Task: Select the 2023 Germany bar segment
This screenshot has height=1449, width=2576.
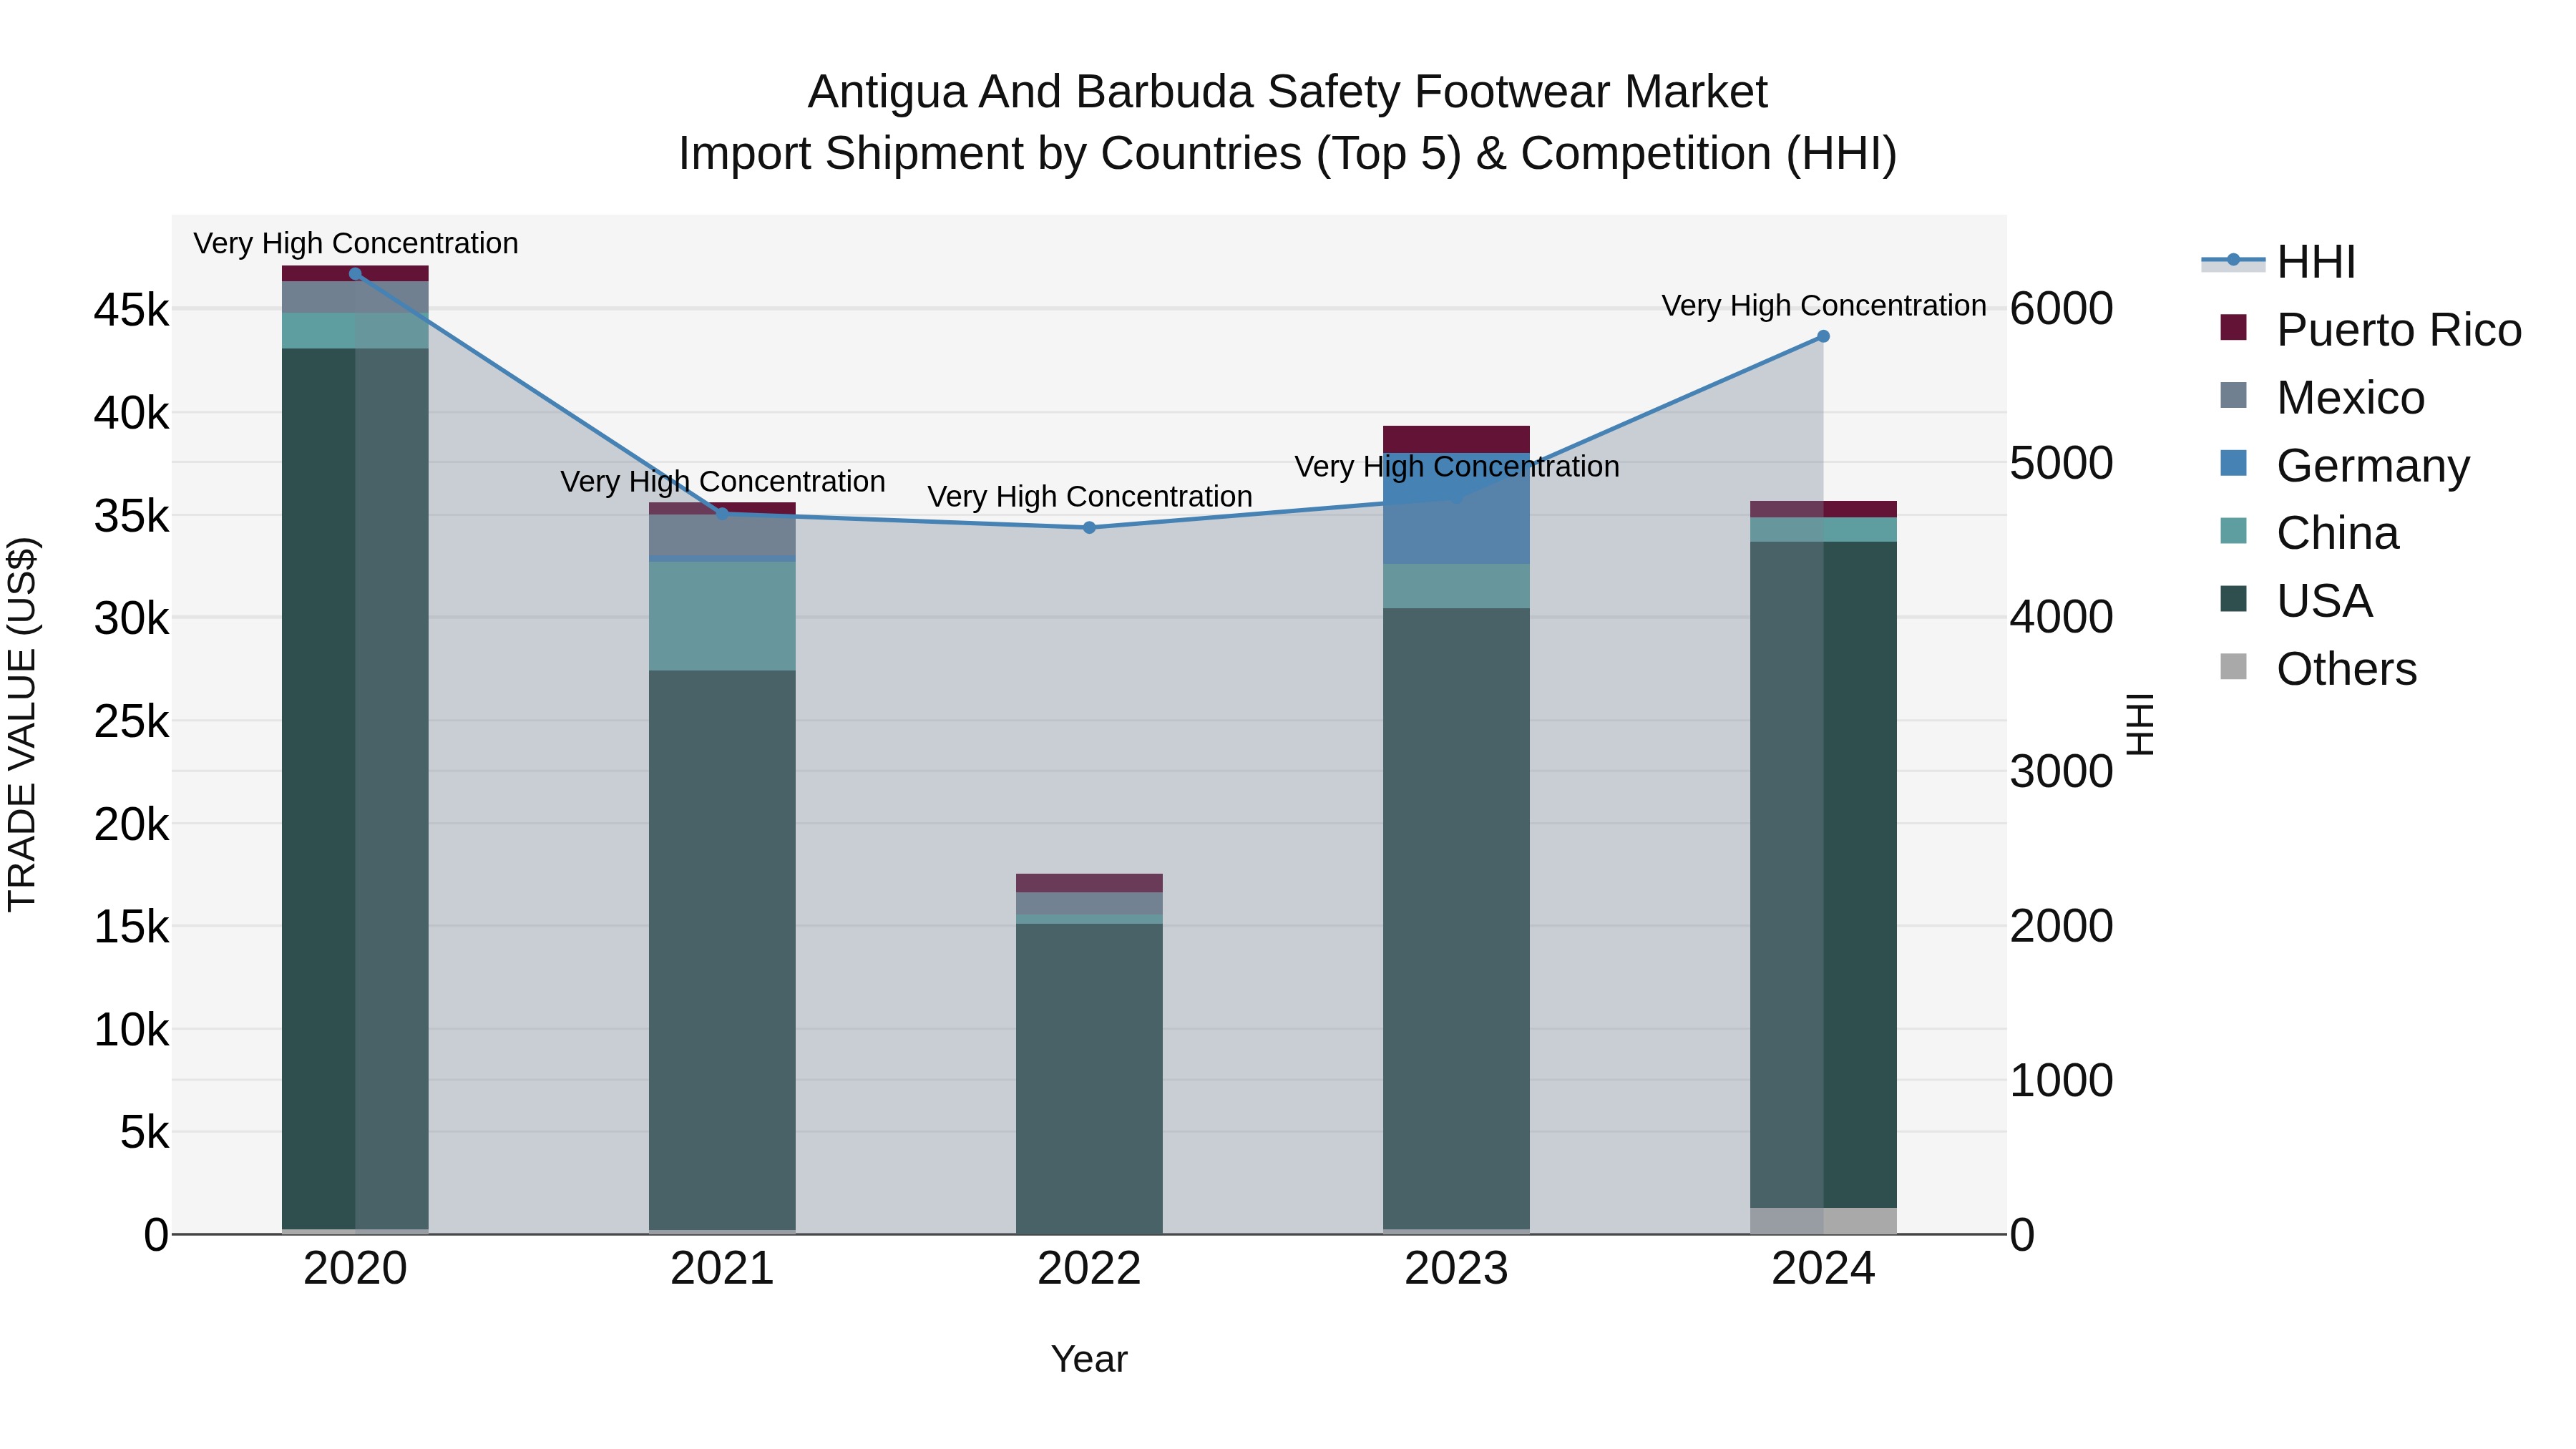Action: pos(1456,509)
